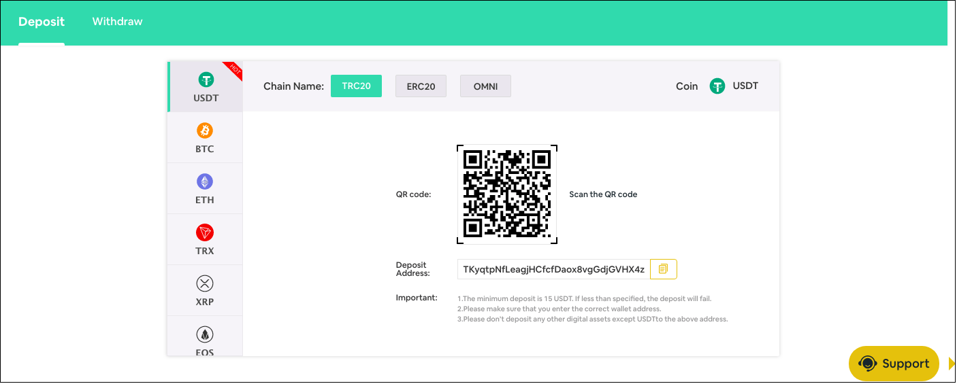Select the USDT Tether coin icon in sidebar
957x384 pixels.
(x=206, y=80)
